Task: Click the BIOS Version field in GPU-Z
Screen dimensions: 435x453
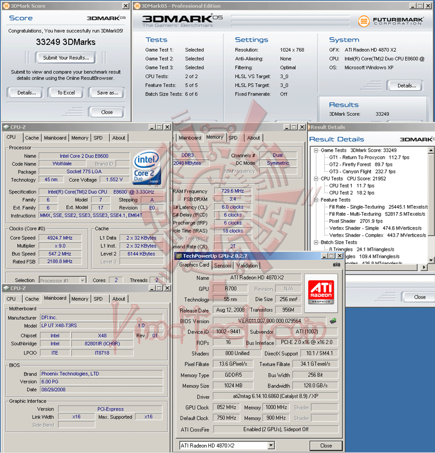Action: (x=269, y=321)
